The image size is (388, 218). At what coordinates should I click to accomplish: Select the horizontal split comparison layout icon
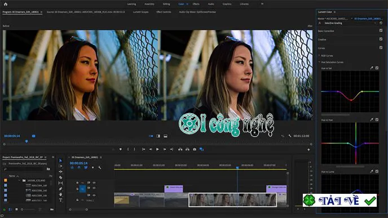coord(166,136)
